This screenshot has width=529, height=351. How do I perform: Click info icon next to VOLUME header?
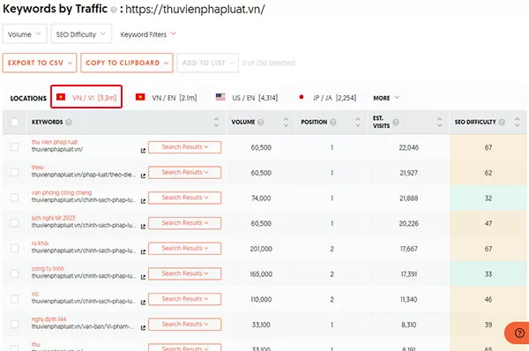coord(260,123)
